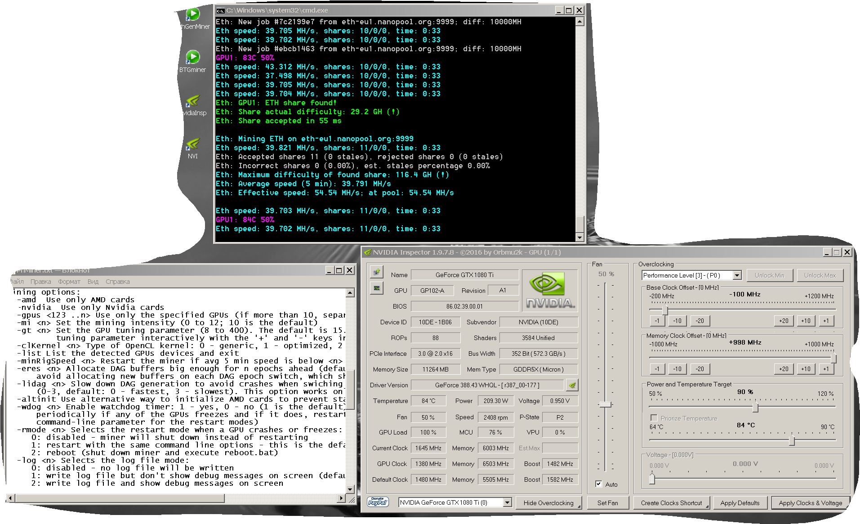Click Notepad's horizontal scroll-left arrow

point(10,498)
